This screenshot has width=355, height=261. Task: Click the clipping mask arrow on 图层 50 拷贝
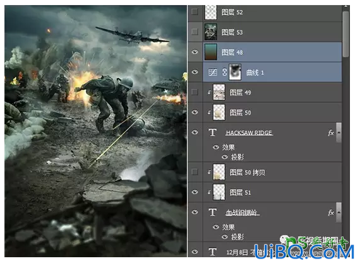click(x=210, y=172)
